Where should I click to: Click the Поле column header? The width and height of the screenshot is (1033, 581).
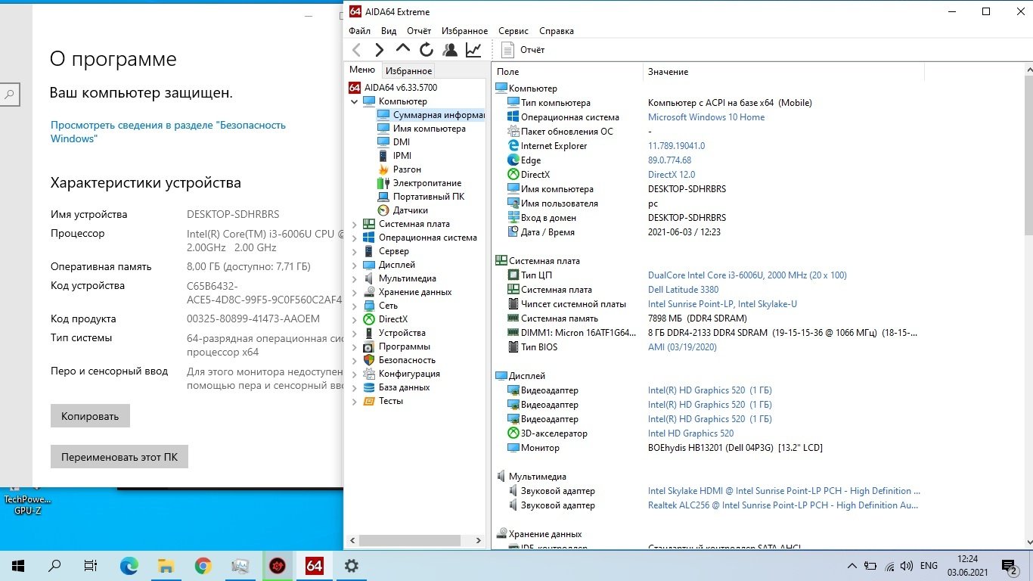pyautogui.click(x=568, y=72)
